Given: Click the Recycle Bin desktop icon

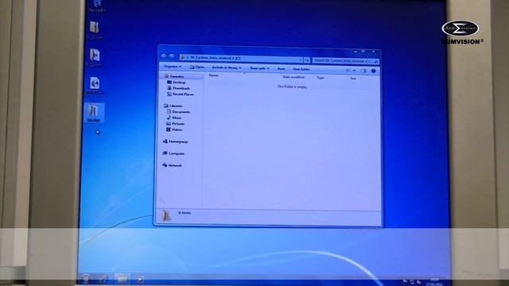Looking at the screenshot, I should click(97, 6).
